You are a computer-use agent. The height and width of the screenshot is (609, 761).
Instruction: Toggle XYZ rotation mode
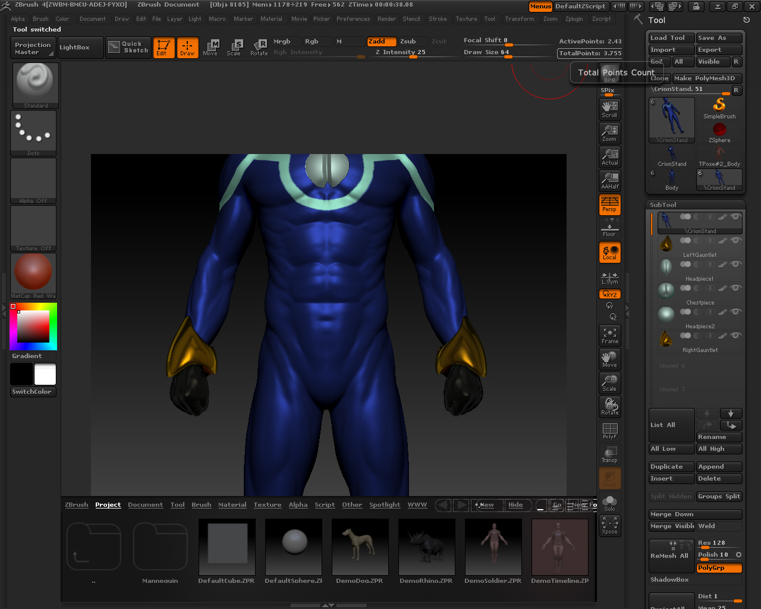coord(610,294)
